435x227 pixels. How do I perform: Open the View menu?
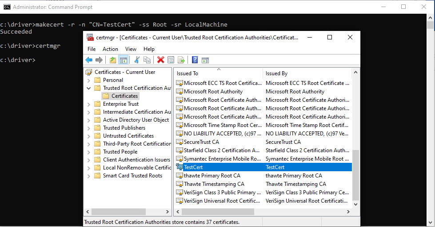tap(131, 49)
